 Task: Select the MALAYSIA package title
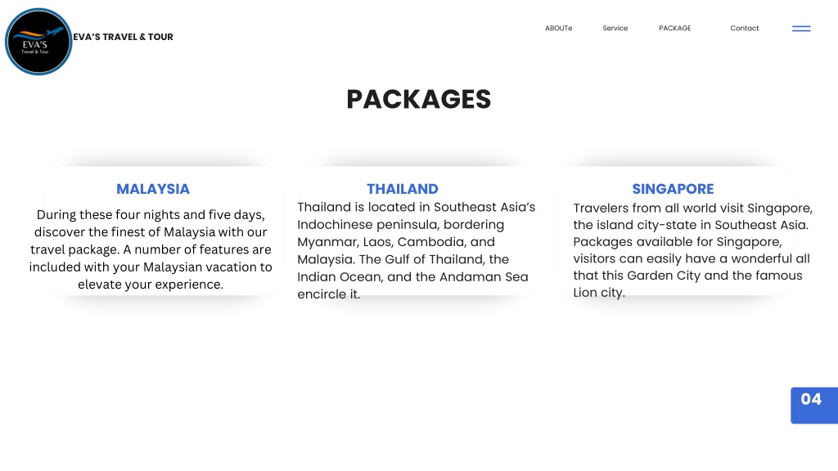[x=153, y=189]
